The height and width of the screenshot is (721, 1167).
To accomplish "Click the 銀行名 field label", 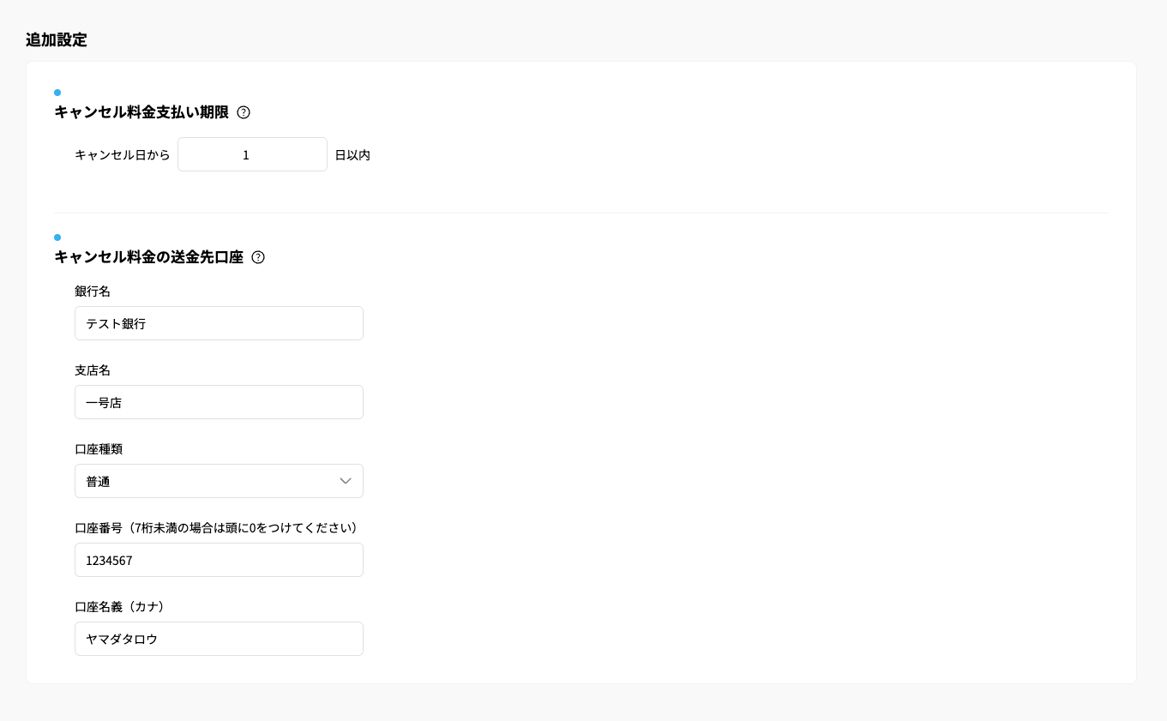I will (x=93, y=291).
